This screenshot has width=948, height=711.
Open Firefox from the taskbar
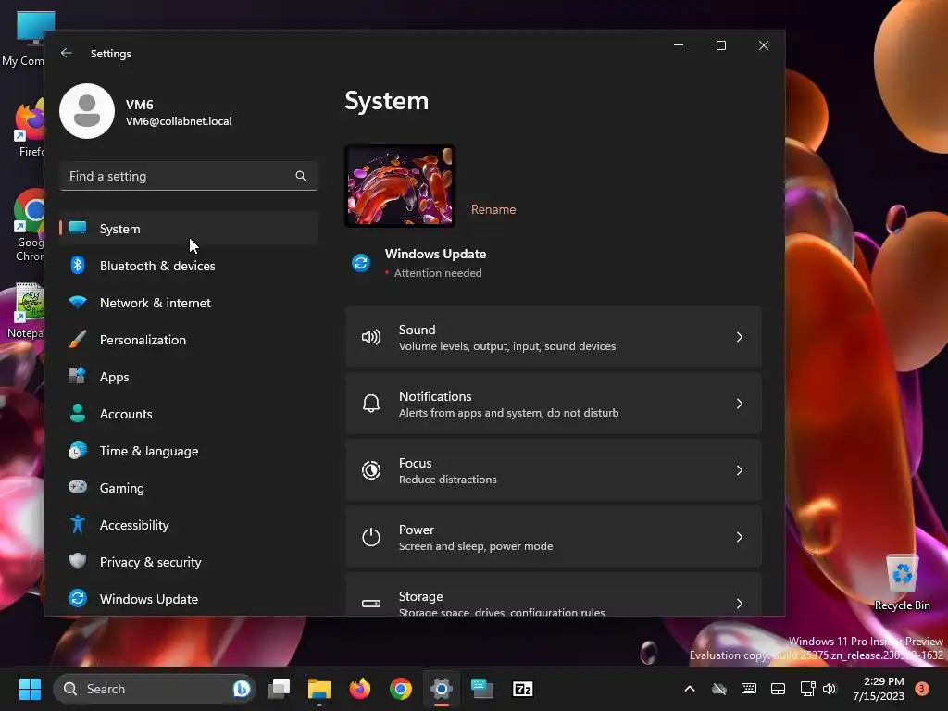(x=360, y=689)
